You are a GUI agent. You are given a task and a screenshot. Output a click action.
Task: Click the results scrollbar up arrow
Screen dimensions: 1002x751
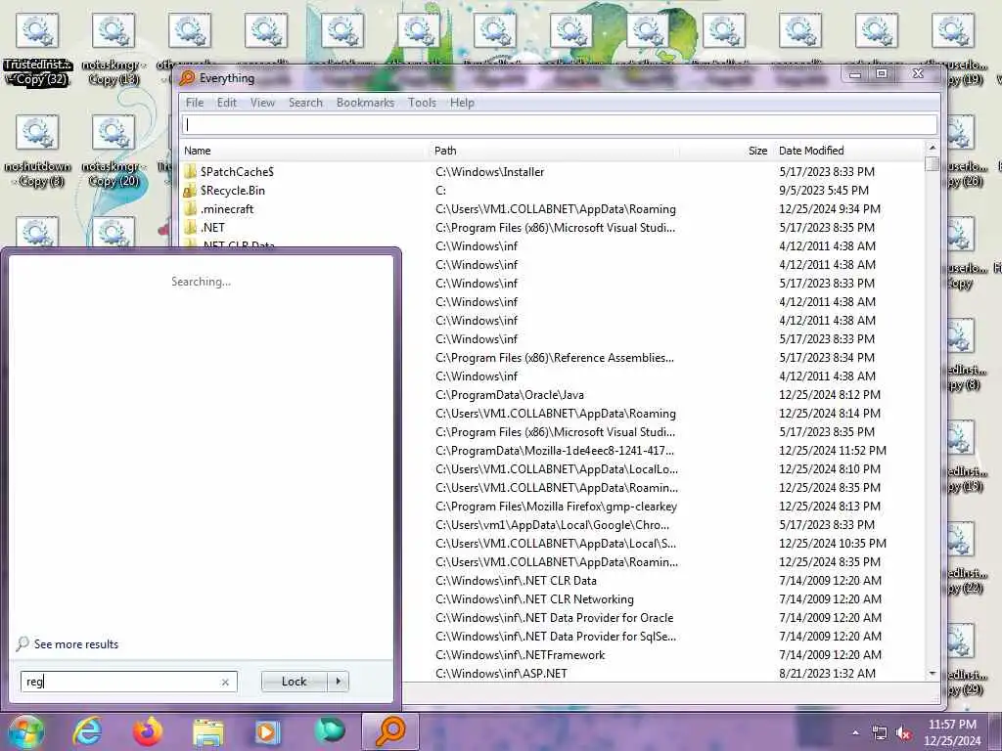[x=932, y=149]
